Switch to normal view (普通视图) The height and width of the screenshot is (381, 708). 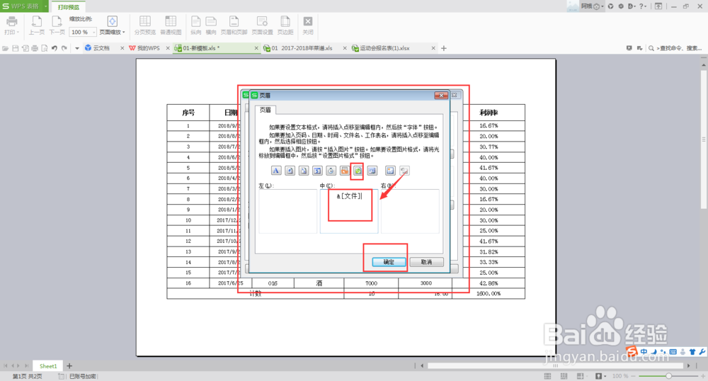(x=171, y=25)
